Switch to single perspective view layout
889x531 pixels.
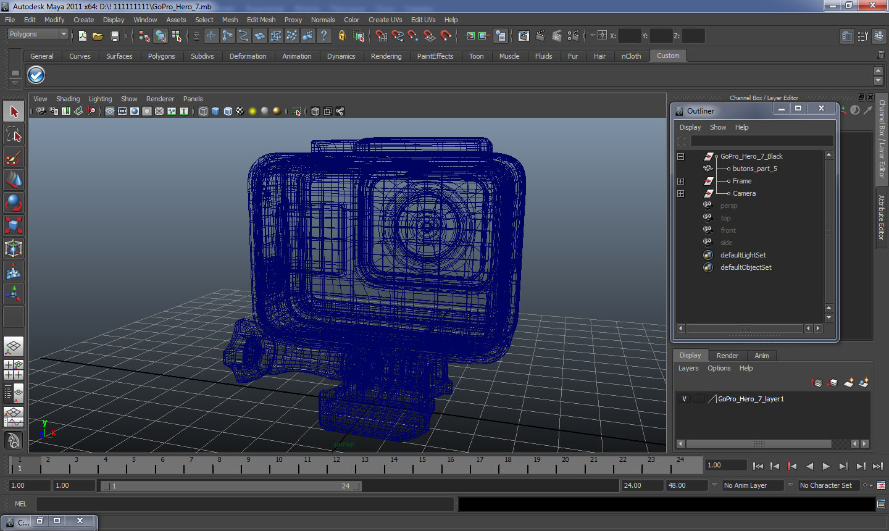(x=14, y=346)
